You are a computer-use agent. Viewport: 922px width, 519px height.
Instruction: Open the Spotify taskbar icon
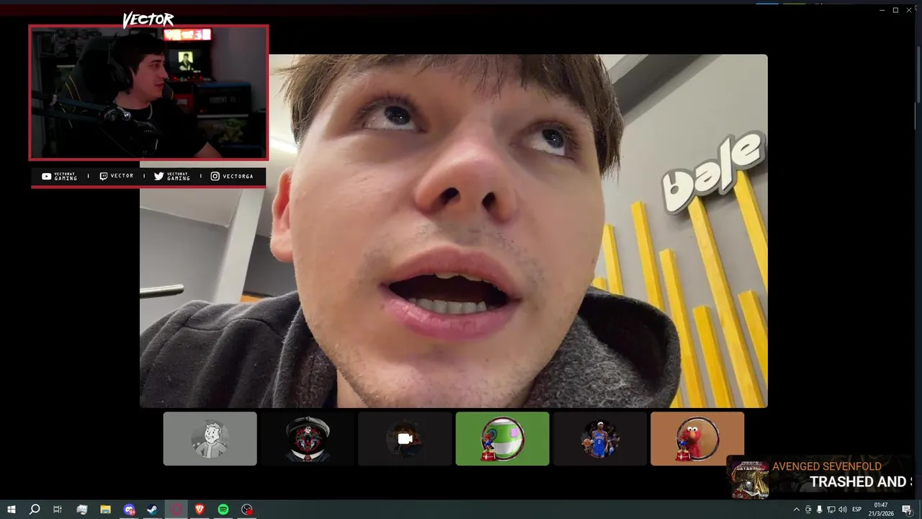(x=223, y=510)
